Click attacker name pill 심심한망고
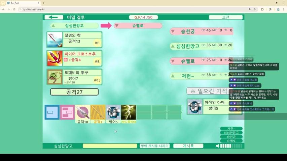 click(74, 25)
